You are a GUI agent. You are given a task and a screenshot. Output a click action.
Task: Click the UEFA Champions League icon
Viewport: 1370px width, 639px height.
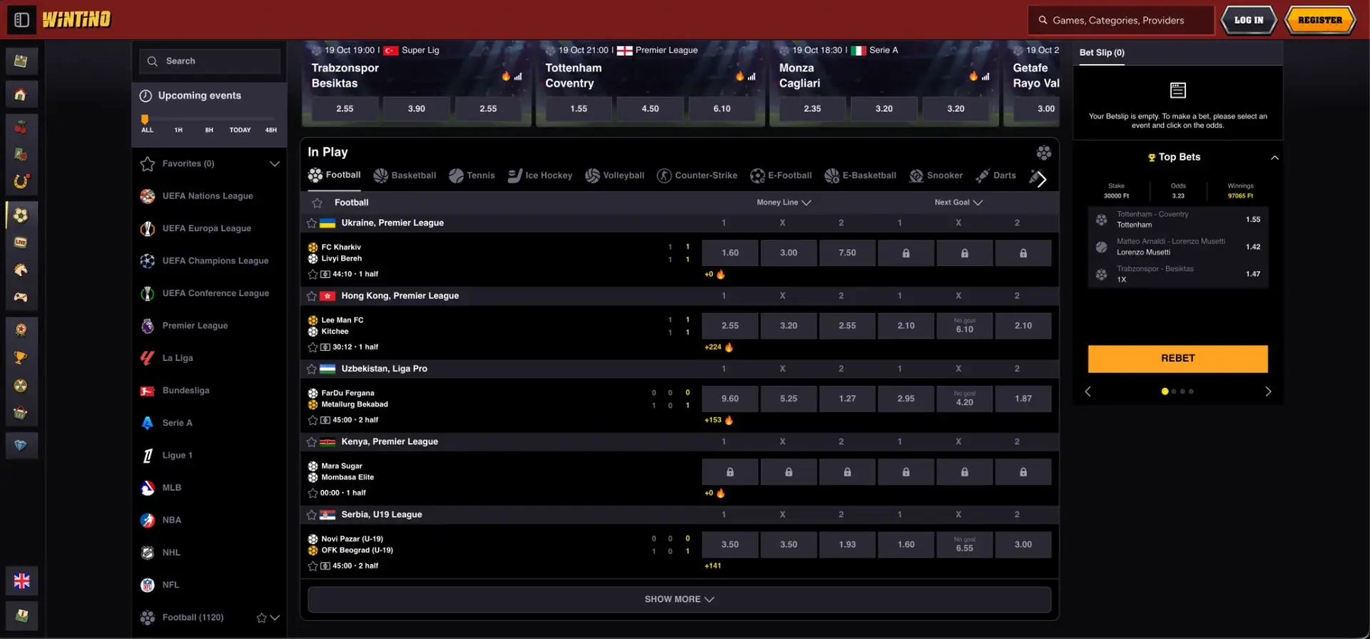click(148, 261)
